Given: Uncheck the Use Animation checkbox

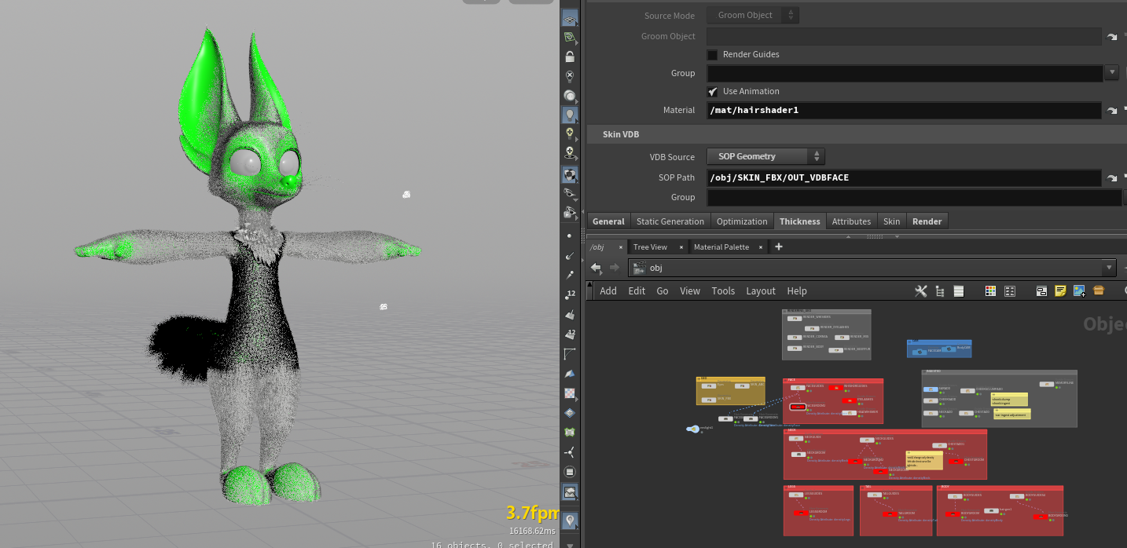Looking at the screenshot, I should (712, 92).
